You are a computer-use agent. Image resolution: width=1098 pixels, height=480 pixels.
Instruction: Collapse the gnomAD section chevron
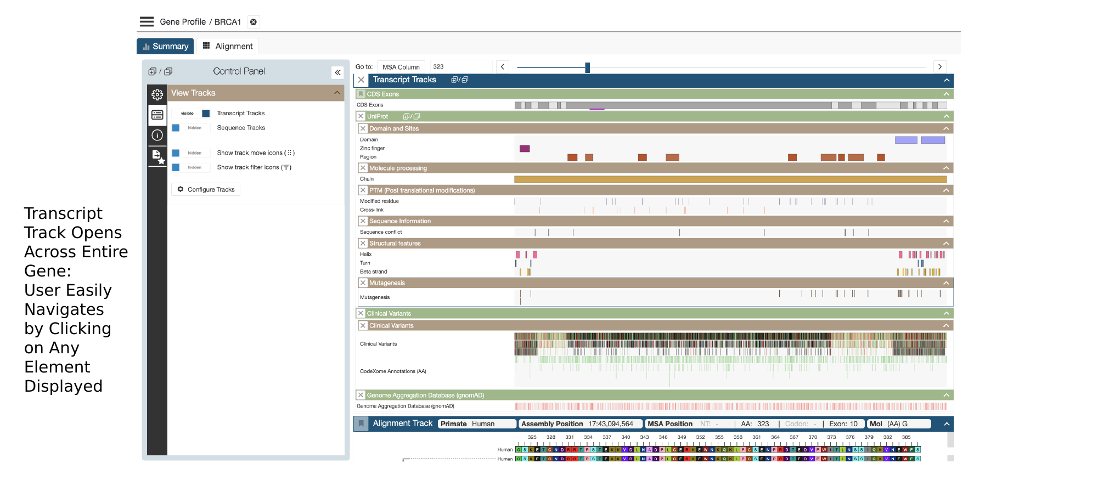pos(946,395)
